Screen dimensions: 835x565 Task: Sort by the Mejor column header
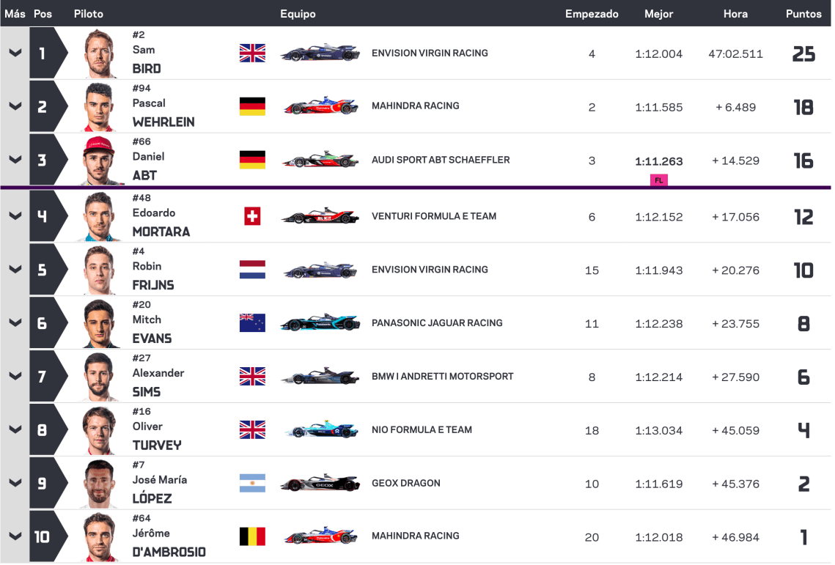(658, 14)
